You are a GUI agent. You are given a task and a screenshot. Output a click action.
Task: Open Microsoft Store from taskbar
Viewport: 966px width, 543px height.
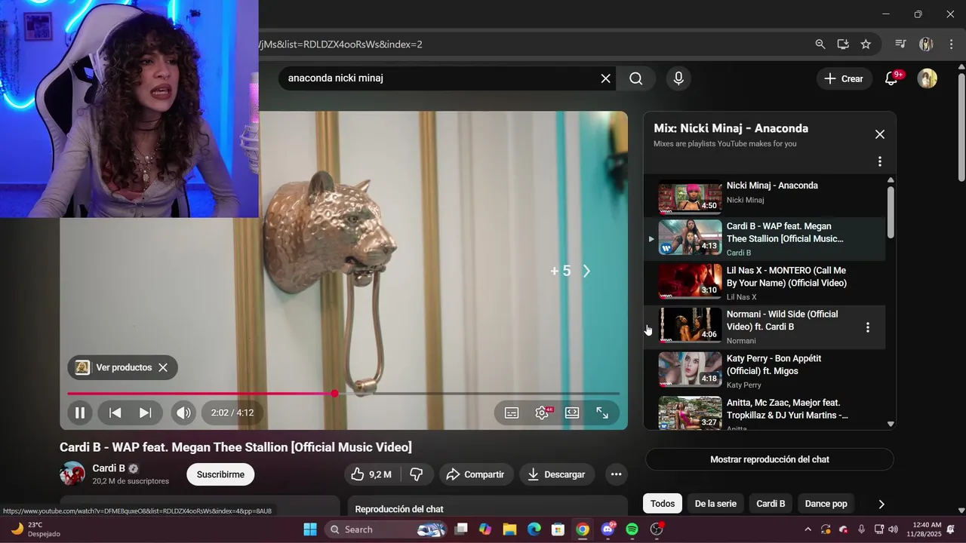[558, 529]
